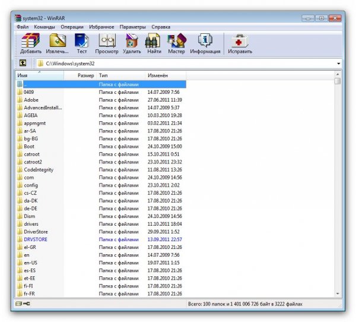Select the da-DK folder name
This screenshot has width=356, height=322.
pos(31,201)
